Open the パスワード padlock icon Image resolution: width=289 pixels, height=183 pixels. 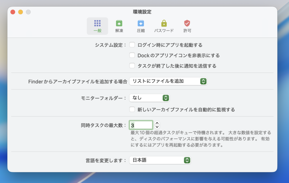click(164, 23)
